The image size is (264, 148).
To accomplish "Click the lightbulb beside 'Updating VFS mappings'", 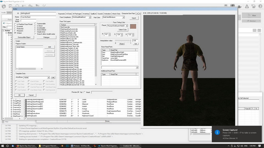I will (x=17, y=126).
